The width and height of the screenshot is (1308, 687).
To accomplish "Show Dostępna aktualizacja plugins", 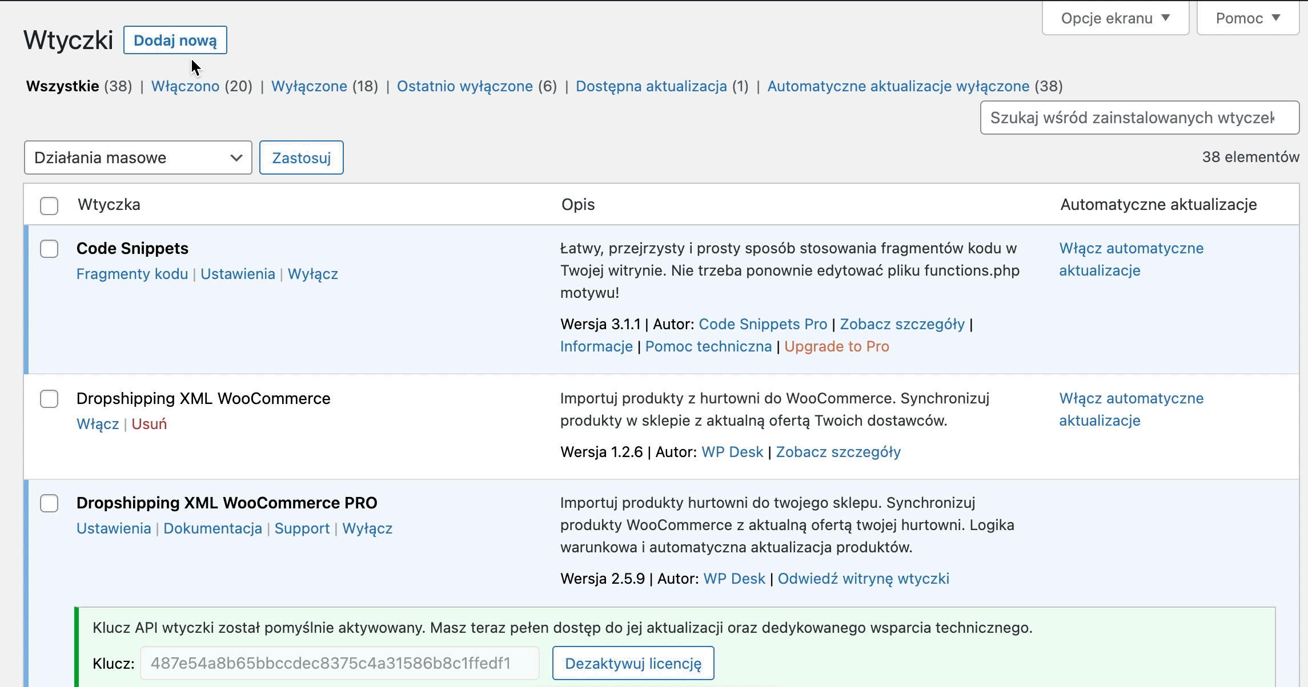I will (x=651, y=86).
